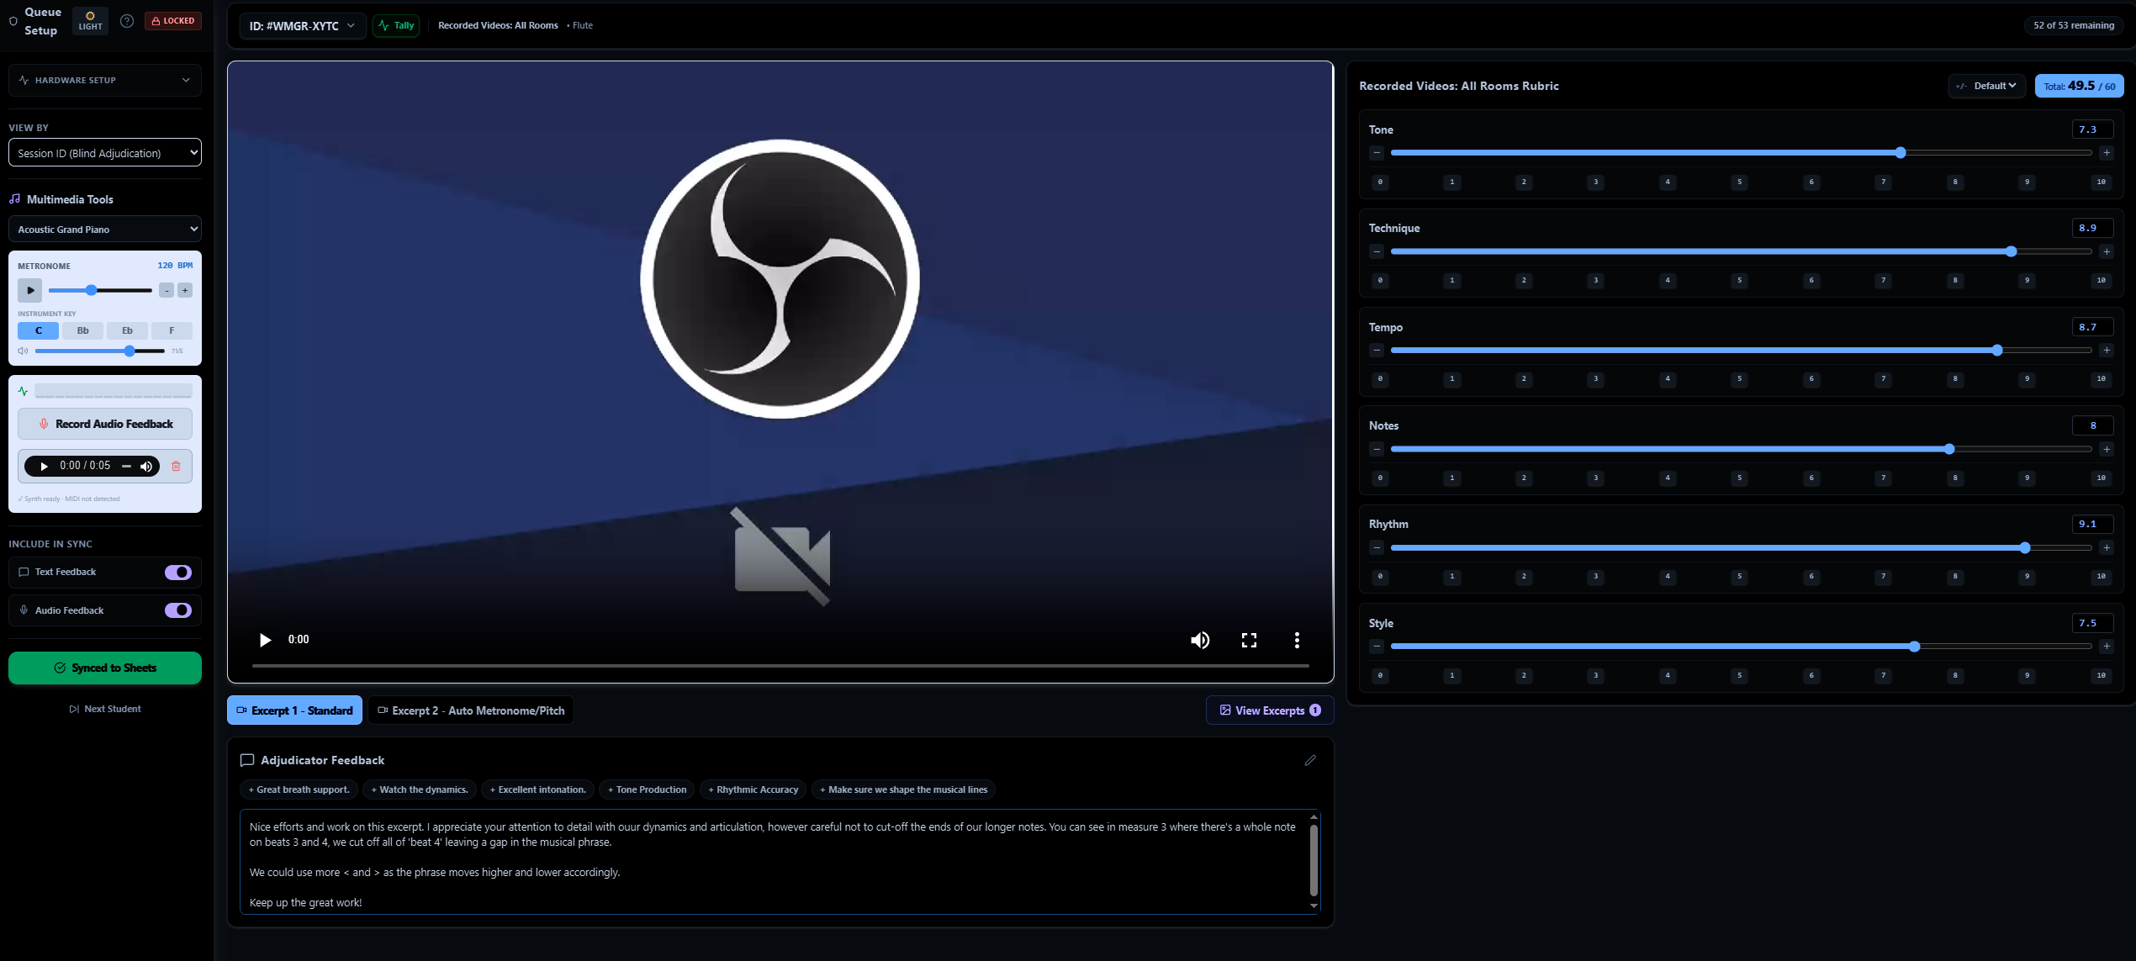Click the Total 49.5 / 60 badge

[2079, 86]
